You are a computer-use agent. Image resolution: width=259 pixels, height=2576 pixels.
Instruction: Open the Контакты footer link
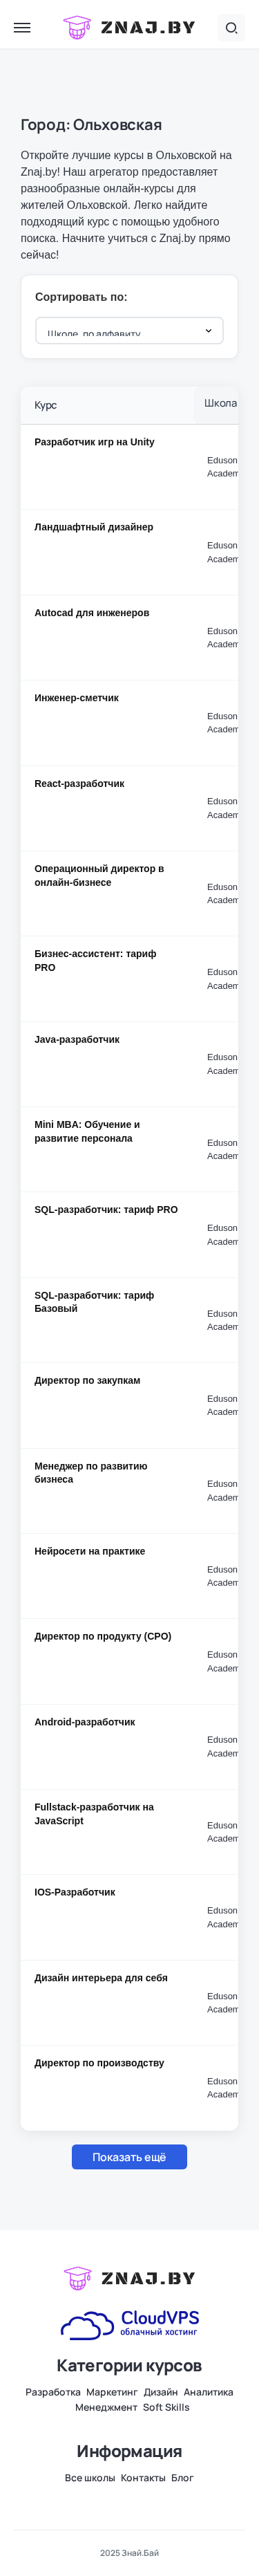(143, 2477)
